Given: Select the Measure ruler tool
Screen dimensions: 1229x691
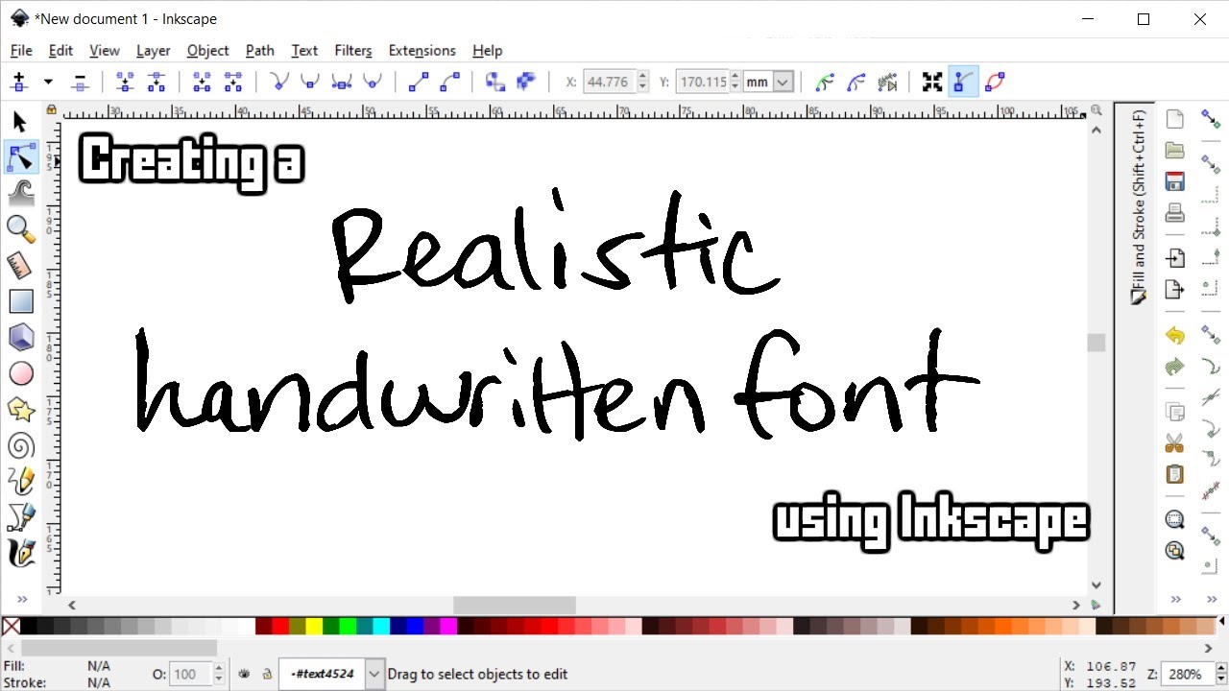Looking at the screenshot, I should (20, 265).
